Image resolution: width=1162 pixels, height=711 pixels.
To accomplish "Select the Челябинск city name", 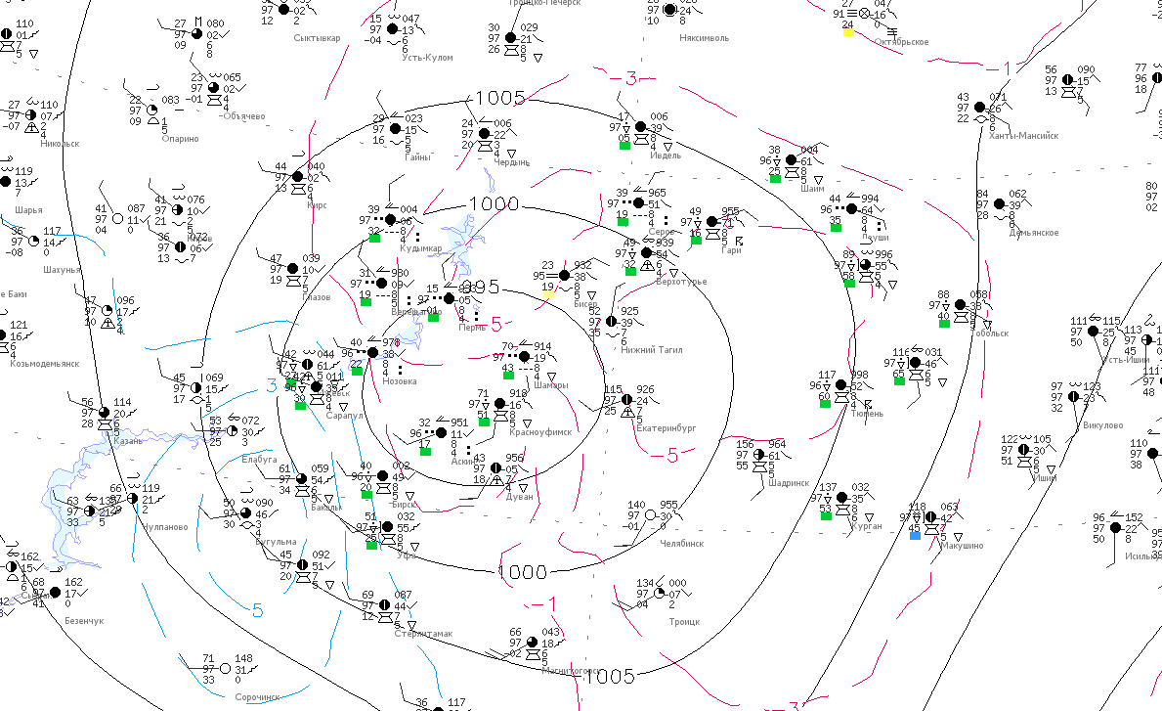I will pyautogui.click(x=682, y=544).
